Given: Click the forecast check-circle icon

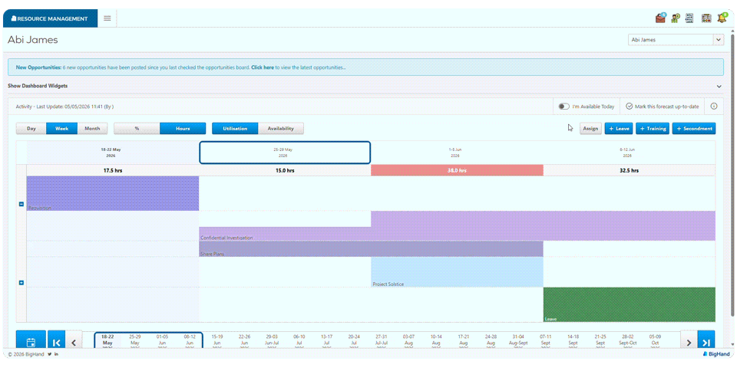Looking at the screenshot, I should (629, 107).
